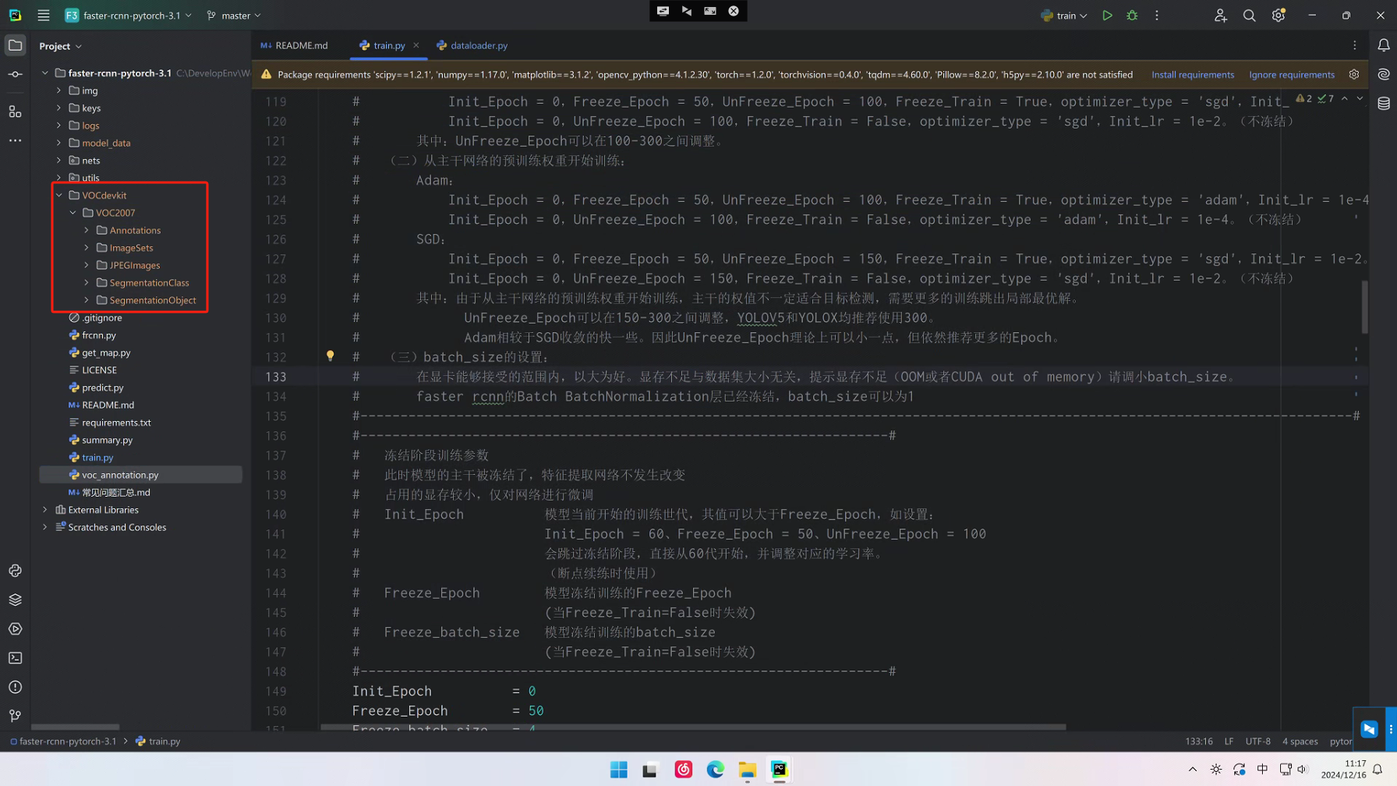Collapse the VOCdevkit folder

[x=58, y=195]
